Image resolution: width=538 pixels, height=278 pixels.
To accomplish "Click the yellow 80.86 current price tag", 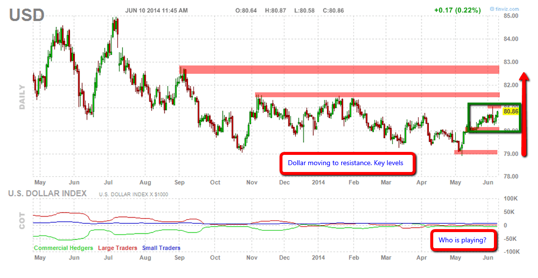I will tap(511, 111).
